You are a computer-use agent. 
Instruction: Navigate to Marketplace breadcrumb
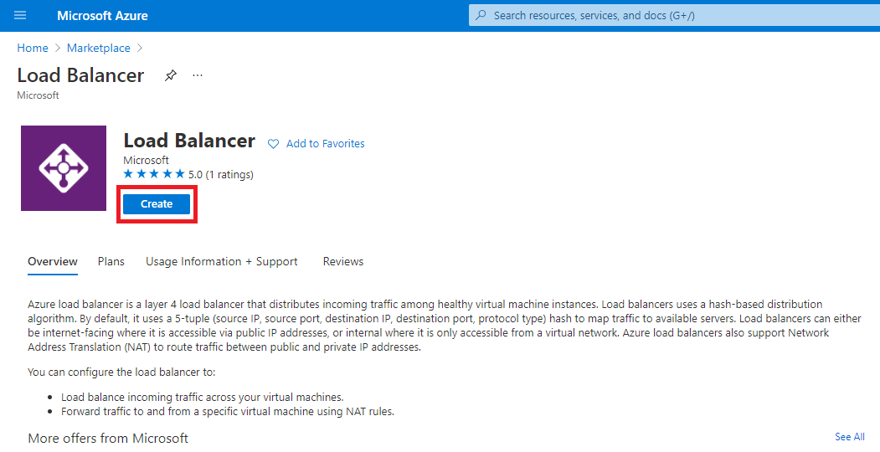(99, 48)
